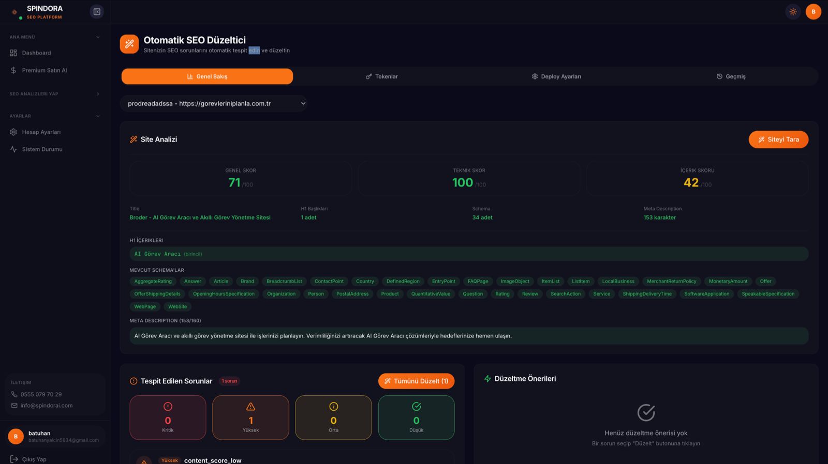Toggle light theme with the sun icon
The image size is (828, 464).
click(x=793, y=12)
